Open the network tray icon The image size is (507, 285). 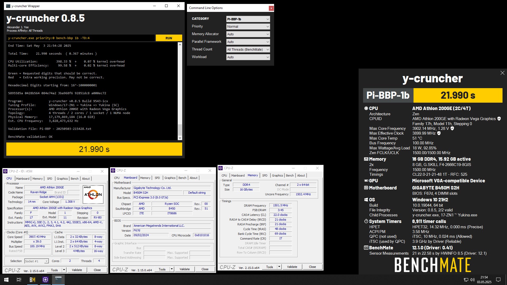(466, 280)
